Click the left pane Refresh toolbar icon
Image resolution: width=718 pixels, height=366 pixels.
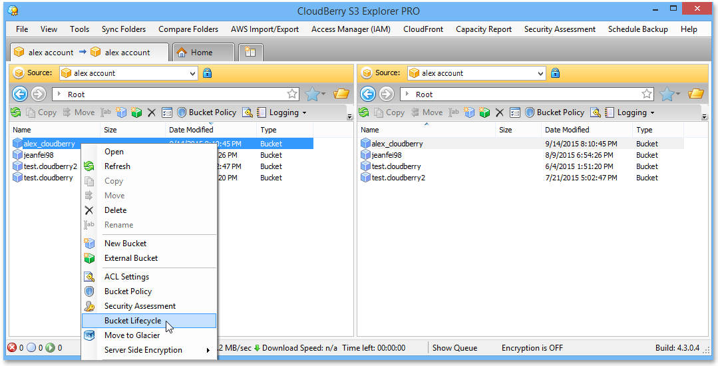point(15,112)
